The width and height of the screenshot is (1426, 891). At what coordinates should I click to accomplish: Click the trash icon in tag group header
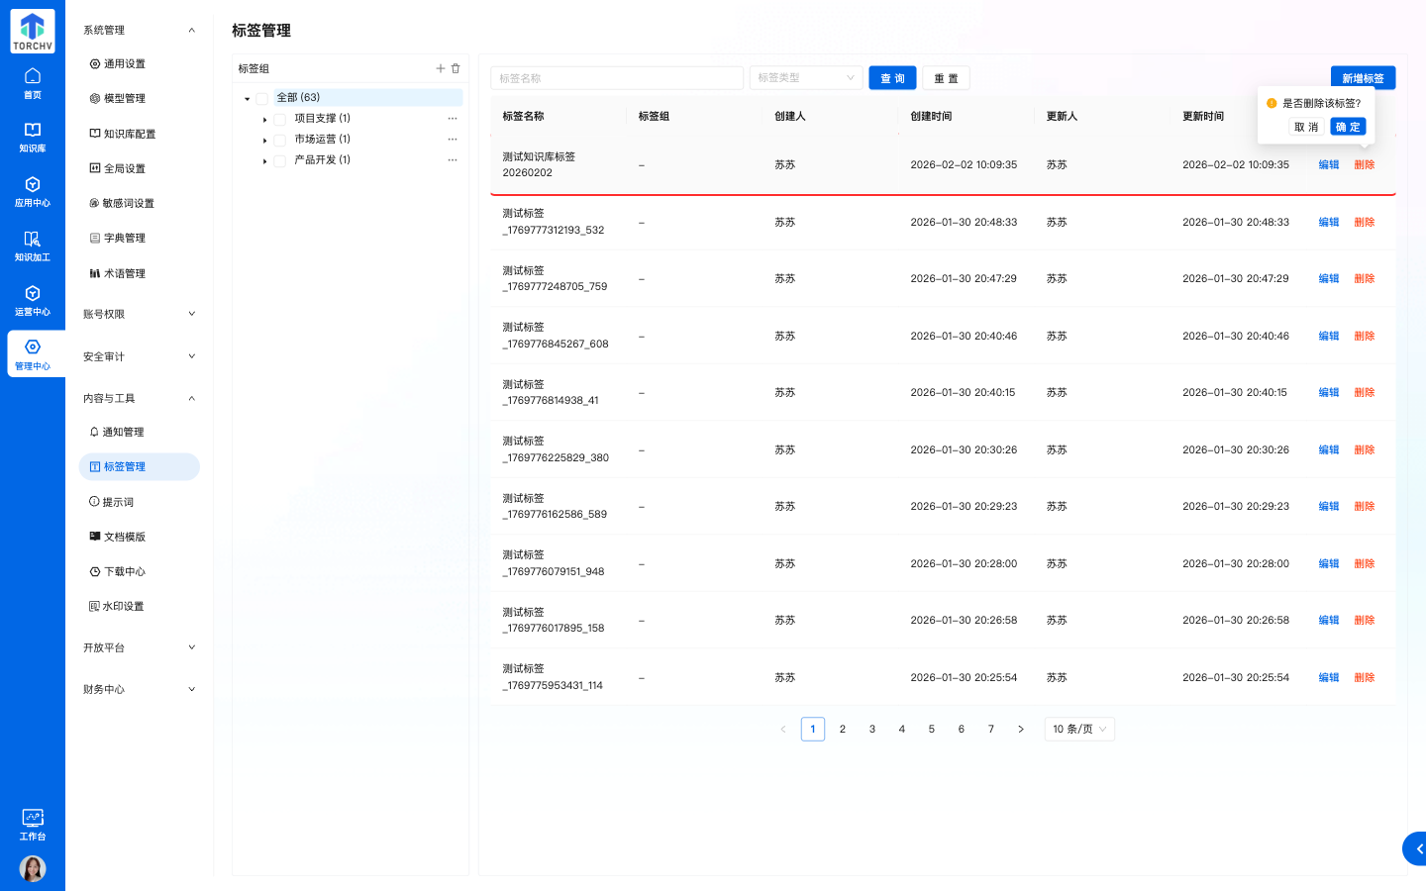click(456, 68)
